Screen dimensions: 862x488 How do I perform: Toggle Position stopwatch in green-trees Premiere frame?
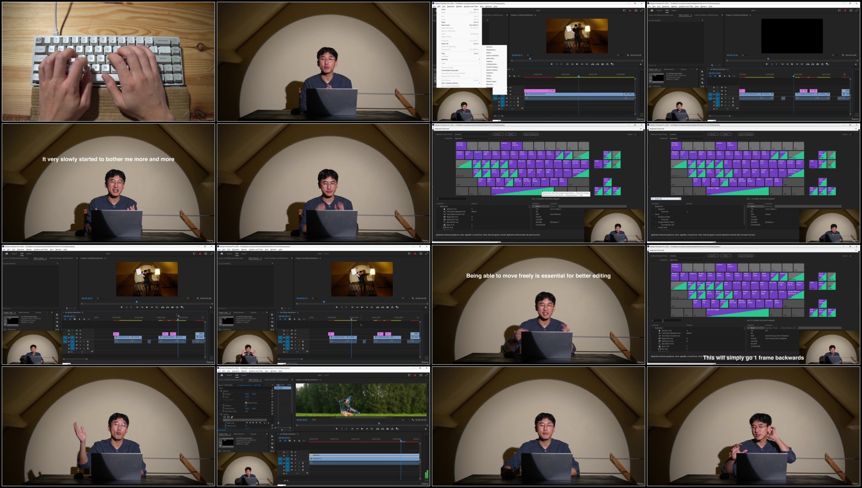coord(224,394)
